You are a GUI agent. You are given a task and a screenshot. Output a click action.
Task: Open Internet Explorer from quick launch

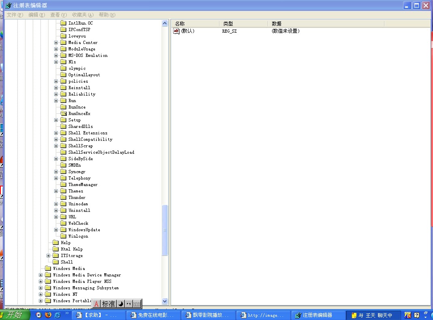click(x=57, y=315)
